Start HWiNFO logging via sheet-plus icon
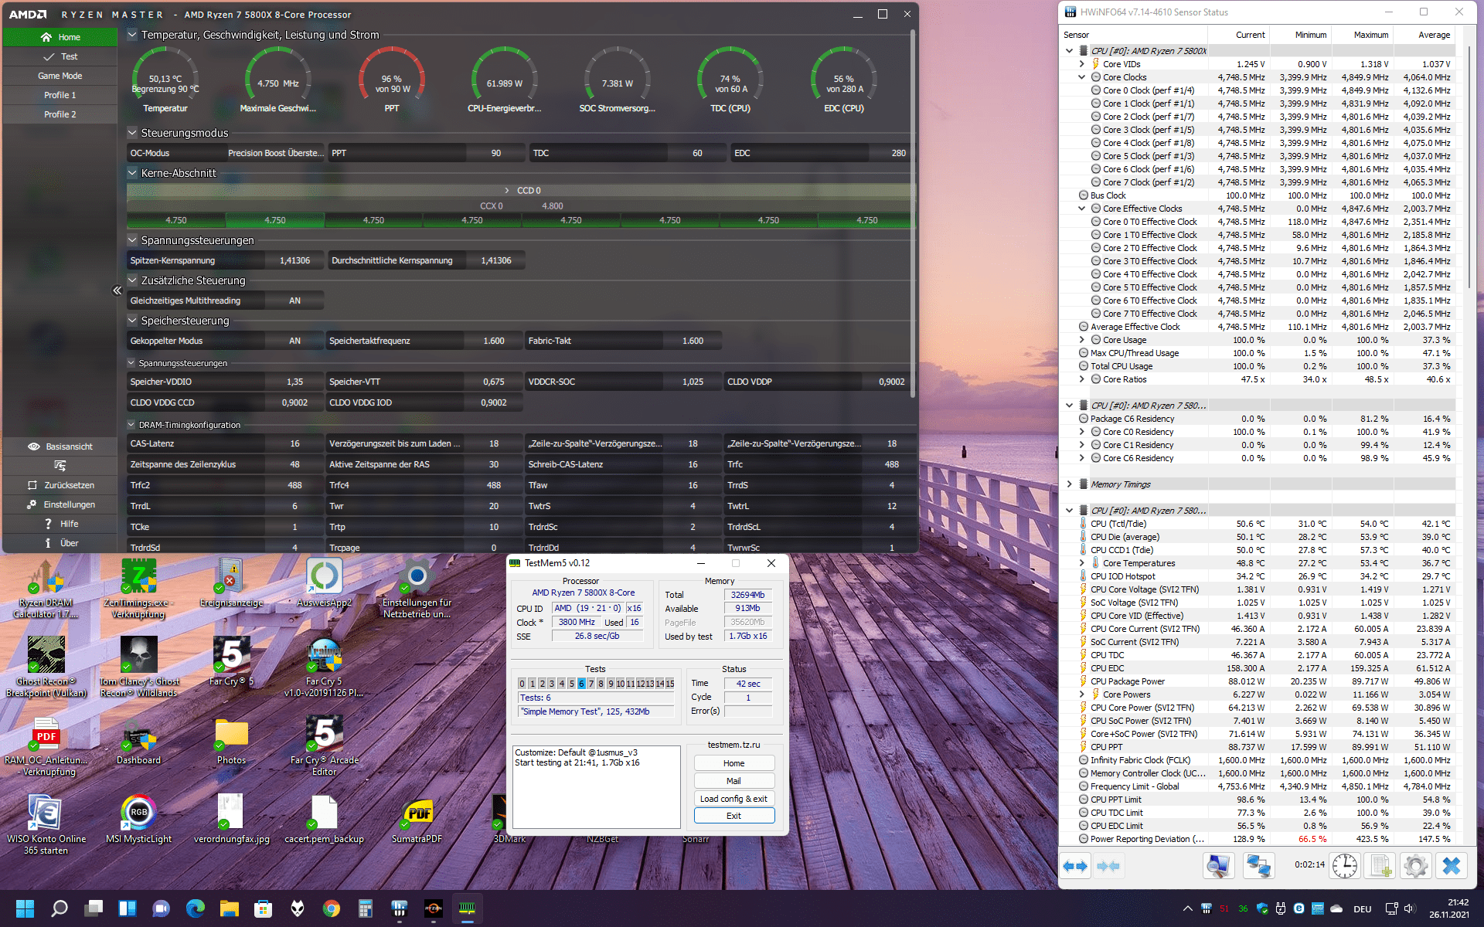The image size is (1484, 927). tap(1380, 866)
